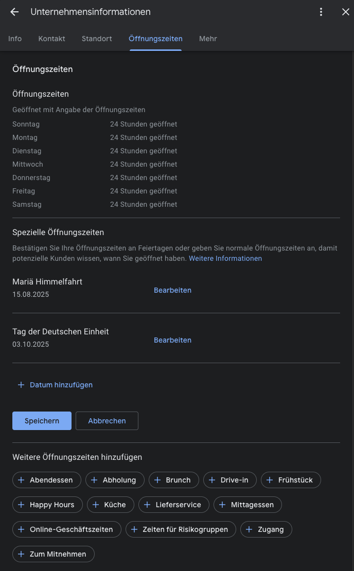354x571 pixels.
Task: Click the plus icon beside Datum hinzufügen
Action: click(21, 385)
